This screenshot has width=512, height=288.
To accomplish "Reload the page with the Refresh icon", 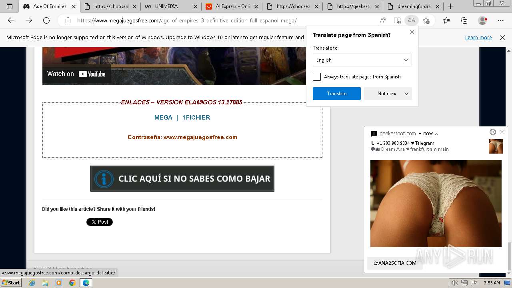I will 46,20.
